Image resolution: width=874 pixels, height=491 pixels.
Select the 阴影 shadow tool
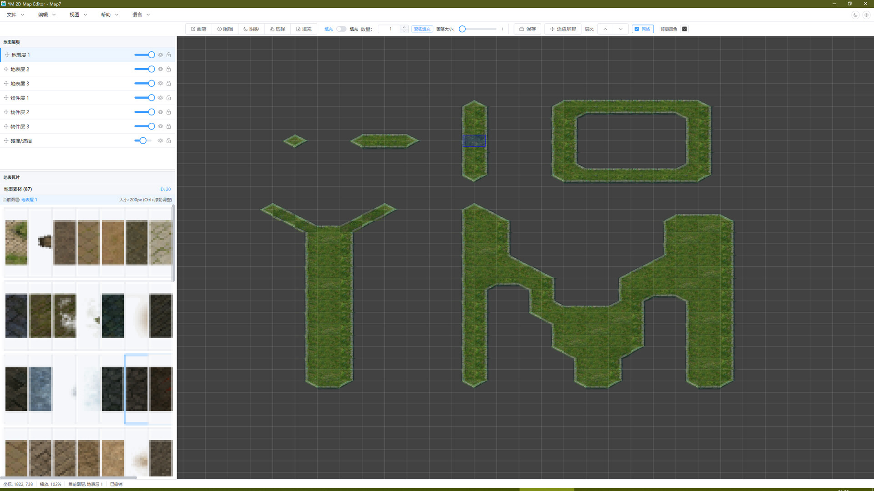[x=251, y=29]
